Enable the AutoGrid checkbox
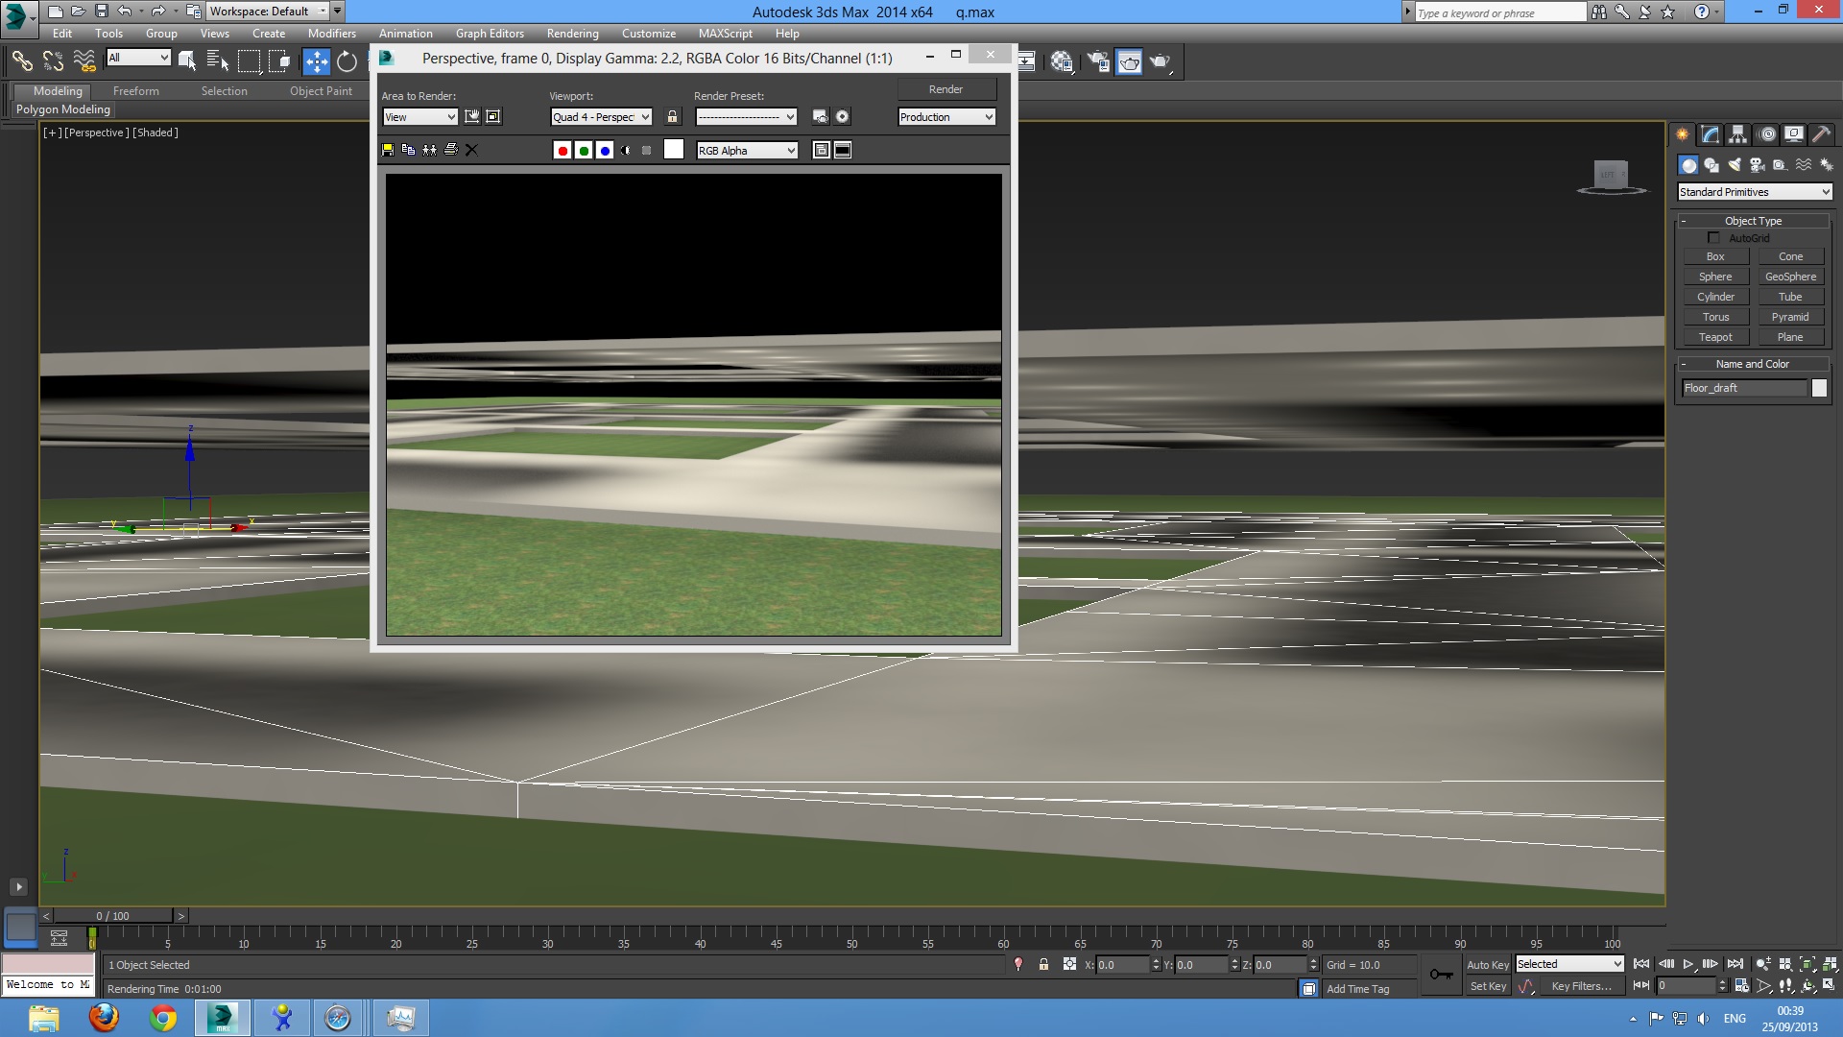This screenshot has width=1843, height=1037. point(1713,237)
